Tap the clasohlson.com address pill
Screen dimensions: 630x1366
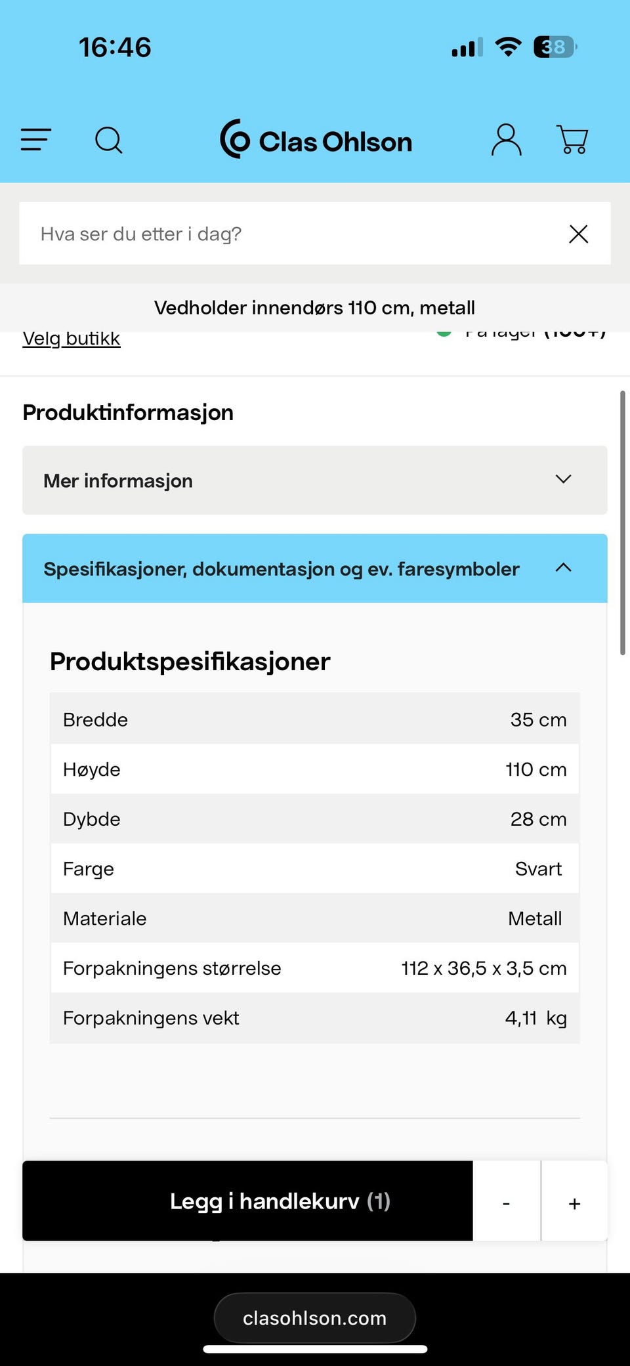pyautogui.click(x=315, y=1318)
